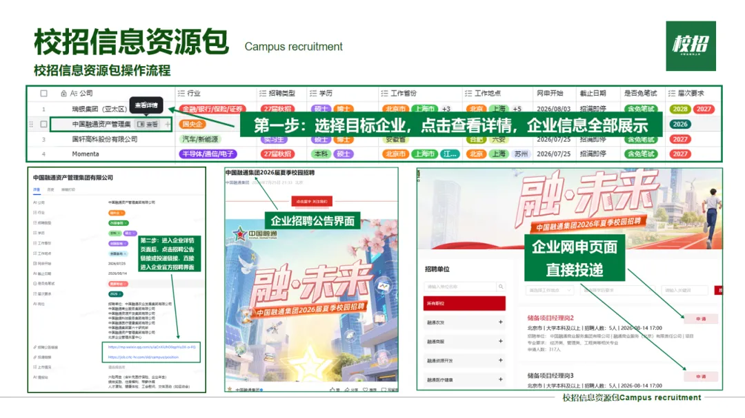Screen dimensions: 745x418
Task: Click the 汽车/新能源 industry tag
Action: [x=200, y=140]
